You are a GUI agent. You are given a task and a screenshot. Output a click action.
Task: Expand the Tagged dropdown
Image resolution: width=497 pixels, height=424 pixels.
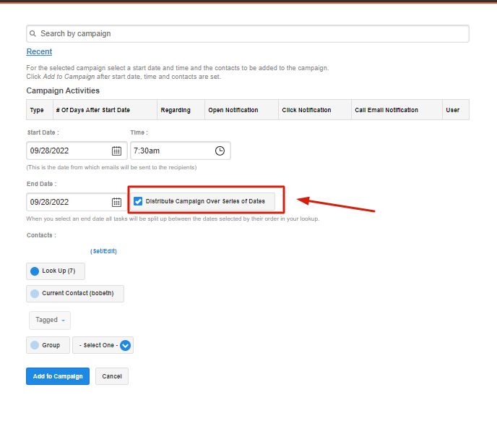(50, 321)
